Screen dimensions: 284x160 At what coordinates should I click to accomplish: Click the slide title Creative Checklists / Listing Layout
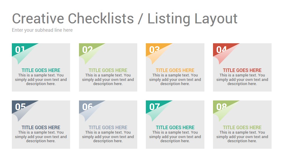[125, 19]
